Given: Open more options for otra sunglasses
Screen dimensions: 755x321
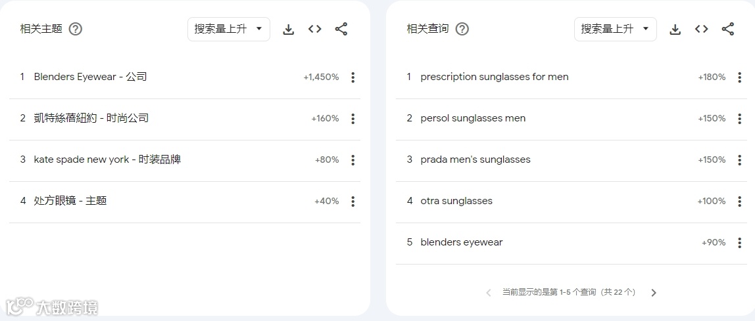Looking at the screenshot, I should click(x=740, y=202).
